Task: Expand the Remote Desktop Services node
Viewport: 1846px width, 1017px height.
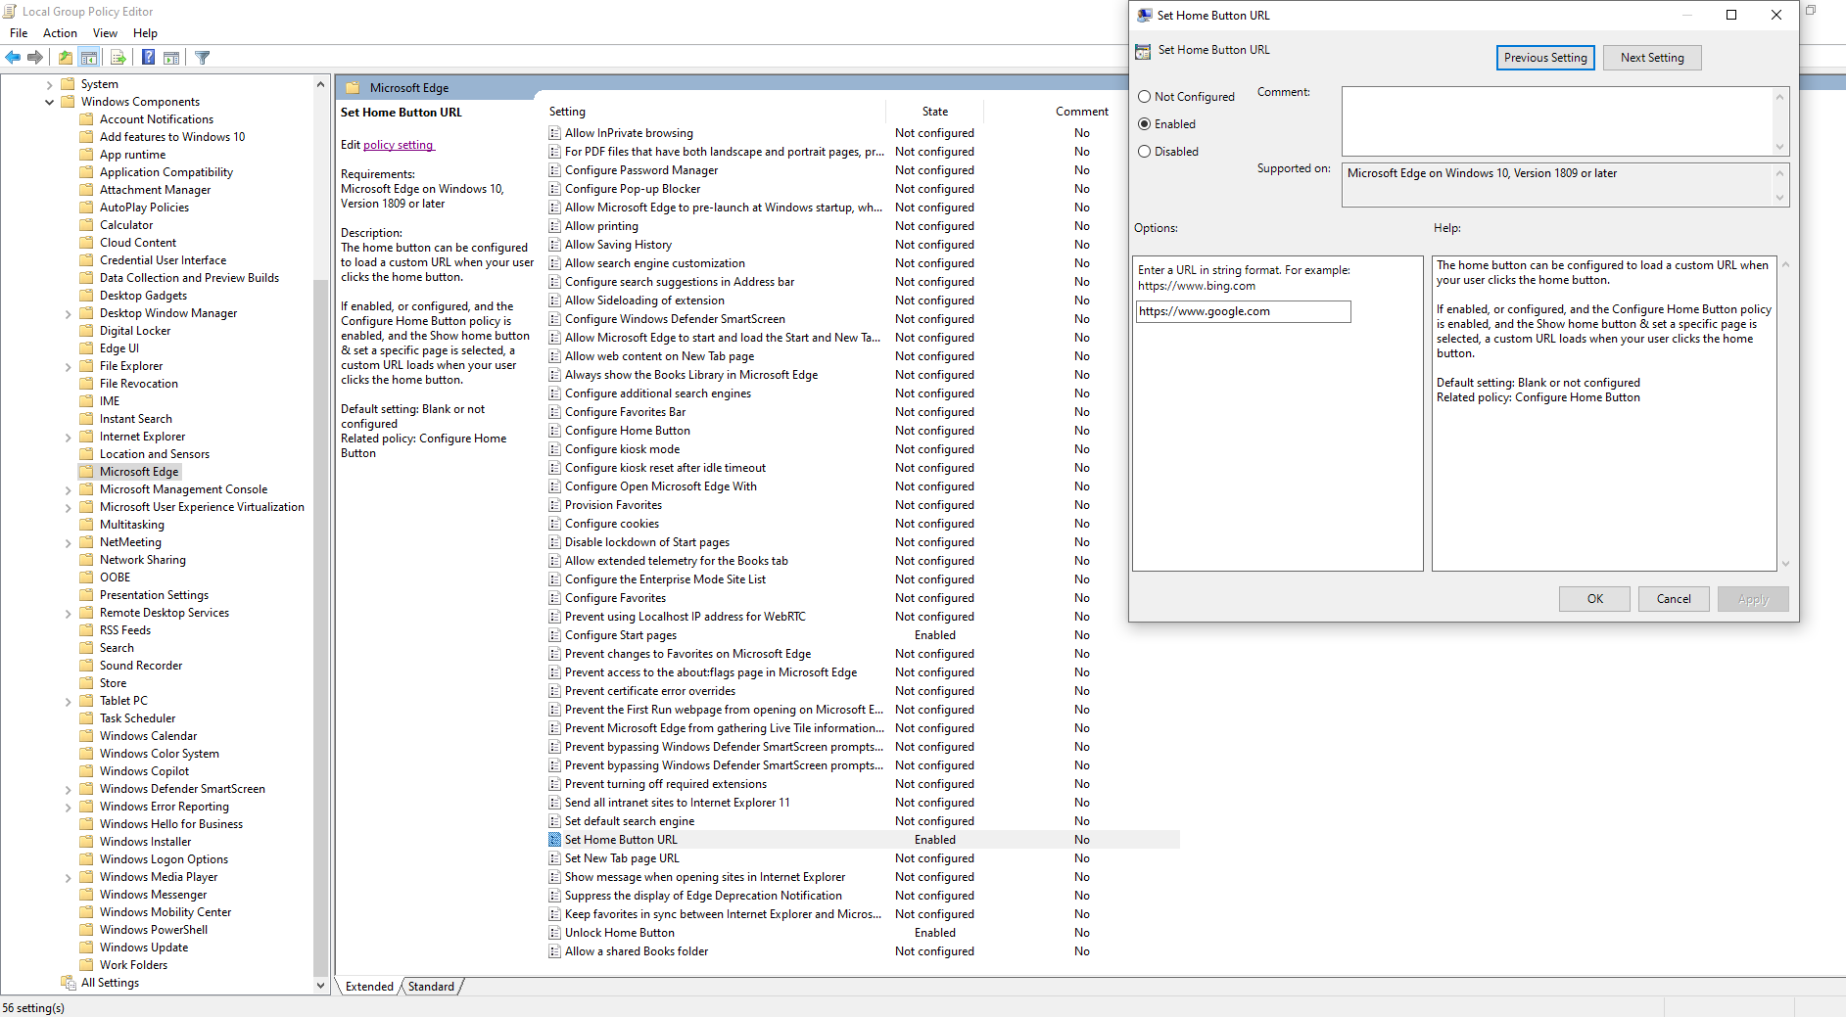Action: click(x=68, y=614)
